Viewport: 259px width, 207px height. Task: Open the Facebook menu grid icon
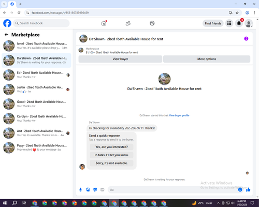(229, 23)
